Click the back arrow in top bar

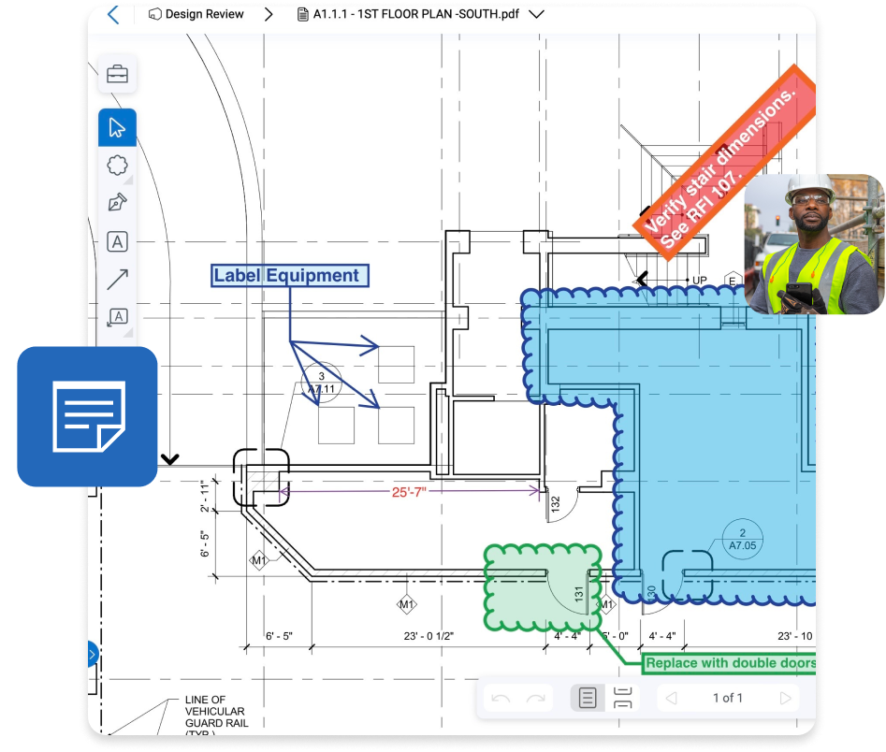click(113, 15)
